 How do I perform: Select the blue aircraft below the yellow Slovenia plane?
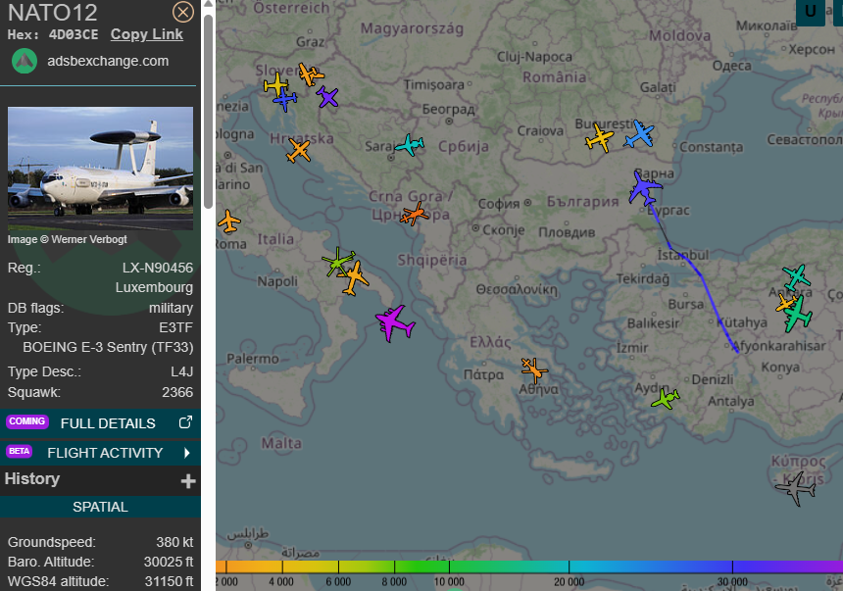pyautogui.click(x=285, y=100)
